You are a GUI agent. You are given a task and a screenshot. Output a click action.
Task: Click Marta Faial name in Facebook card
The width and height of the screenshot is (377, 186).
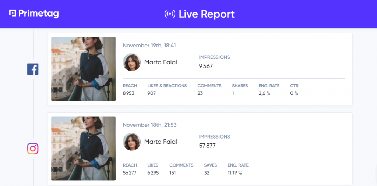[x=161, y=62]
